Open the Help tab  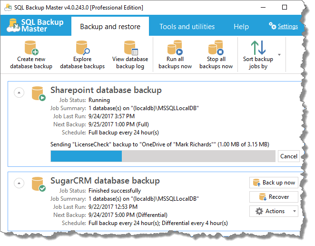click(241, 27)
